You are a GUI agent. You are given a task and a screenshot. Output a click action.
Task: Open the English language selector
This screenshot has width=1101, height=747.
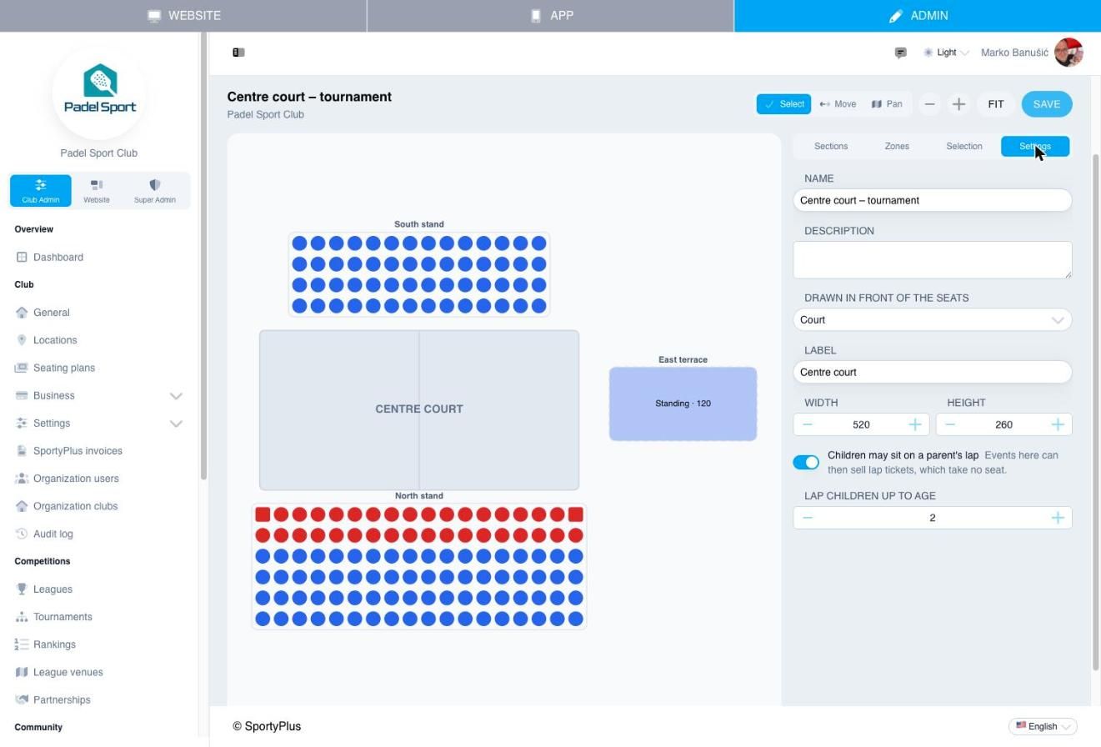(1043, 726)
